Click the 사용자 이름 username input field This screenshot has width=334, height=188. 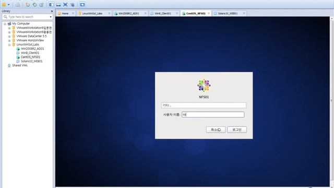[213, 115]
